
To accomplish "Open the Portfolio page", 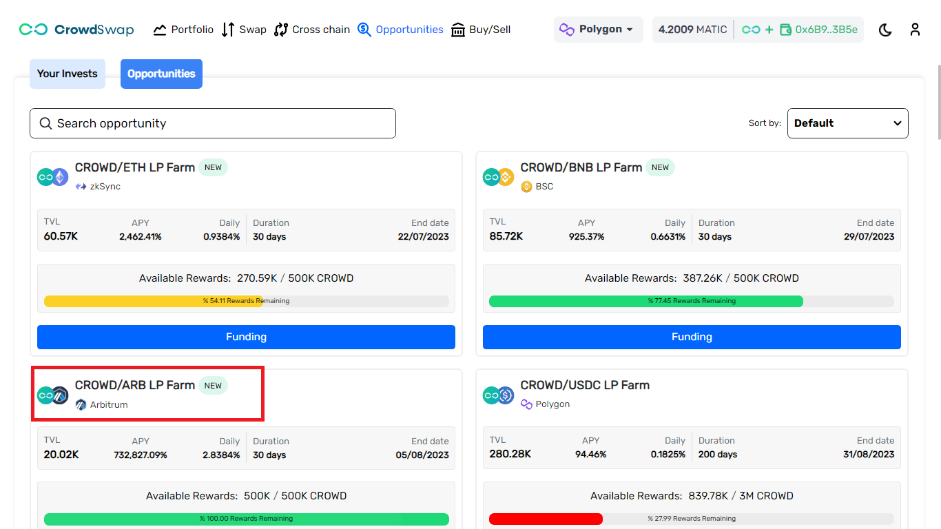I will click(x=183, y=30).
